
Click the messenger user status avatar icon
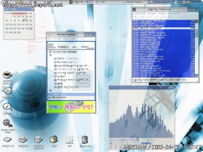pyautogui.click(x=51, y=46)
